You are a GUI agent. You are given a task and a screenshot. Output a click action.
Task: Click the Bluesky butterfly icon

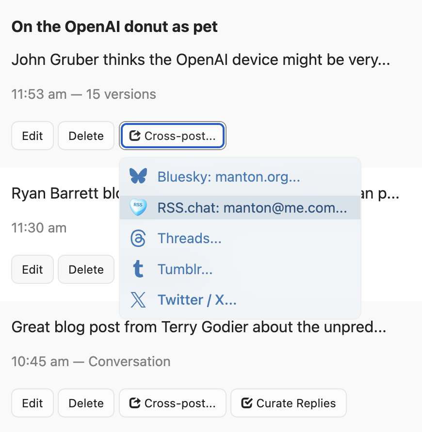click(138, 176)
